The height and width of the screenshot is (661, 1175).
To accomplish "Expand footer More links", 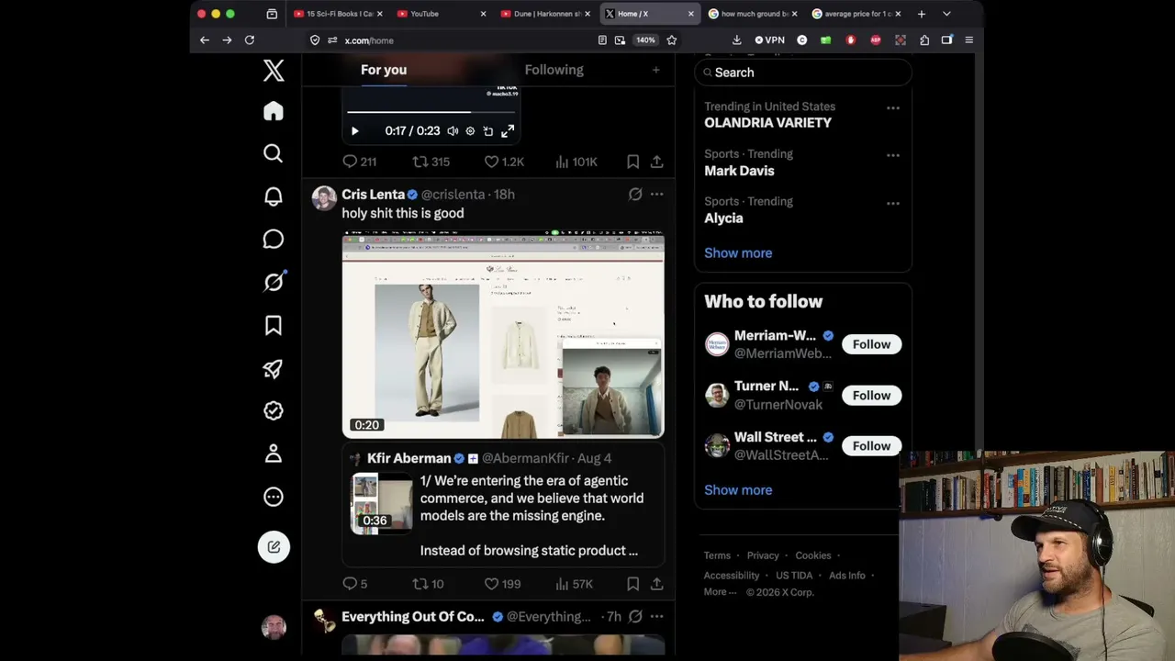I will (721, 592).
